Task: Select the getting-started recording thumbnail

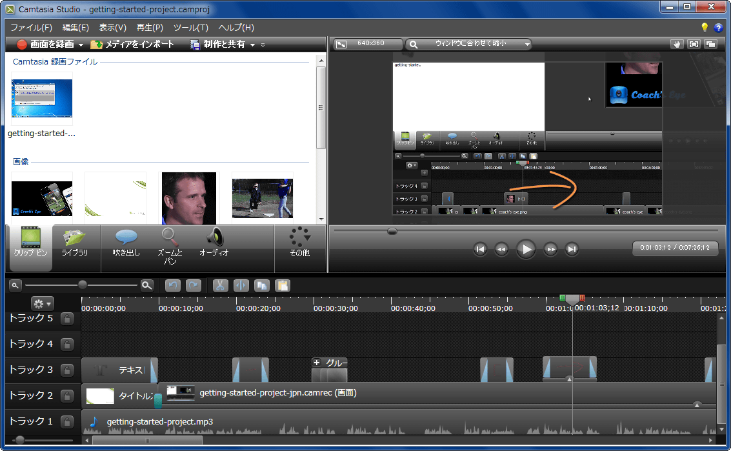Action: [x=42, y=99]
